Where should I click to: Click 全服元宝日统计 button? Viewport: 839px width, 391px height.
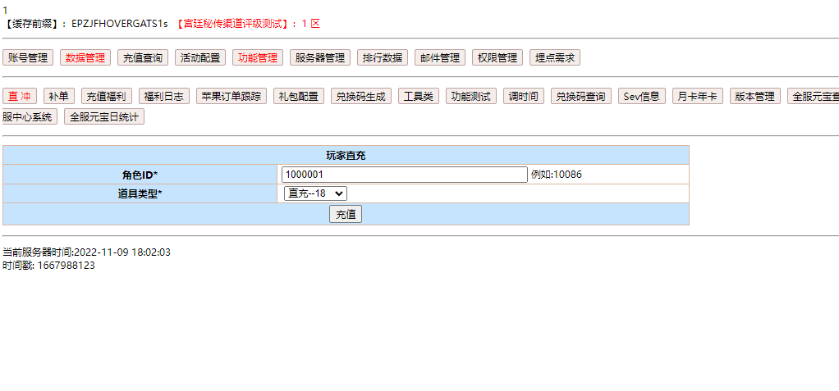[105, 117]
